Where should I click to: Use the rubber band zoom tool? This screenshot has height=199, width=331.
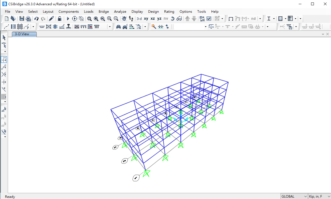(89, 19)
